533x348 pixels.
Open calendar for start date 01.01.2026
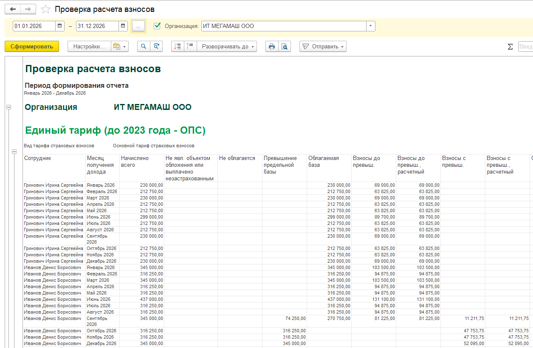point(60,26)
